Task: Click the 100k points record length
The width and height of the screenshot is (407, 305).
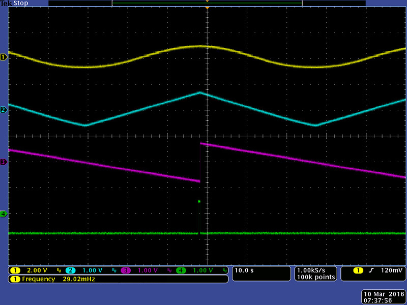Action: 316,277
